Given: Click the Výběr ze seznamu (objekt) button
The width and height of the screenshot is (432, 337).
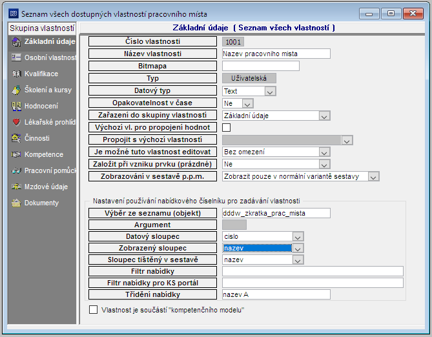Looking at the screenshot, I should pyautogui.click(x=152, y=213).
